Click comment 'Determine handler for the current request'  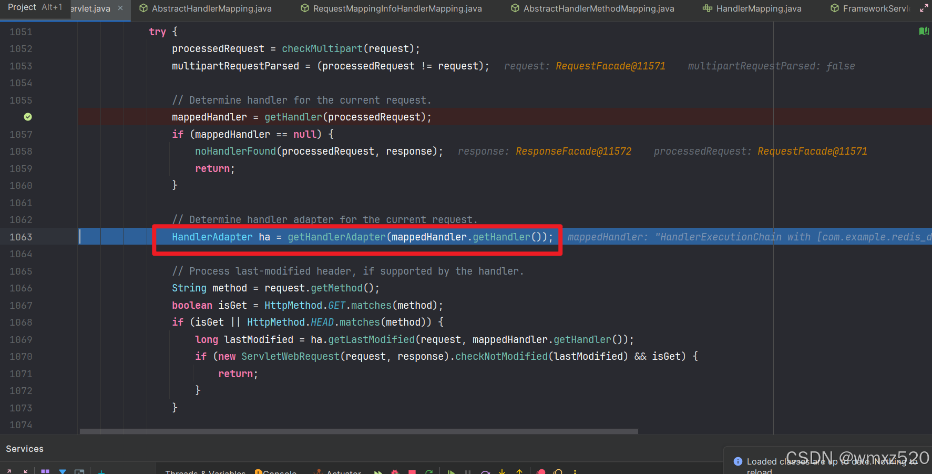tap(301, 100)
